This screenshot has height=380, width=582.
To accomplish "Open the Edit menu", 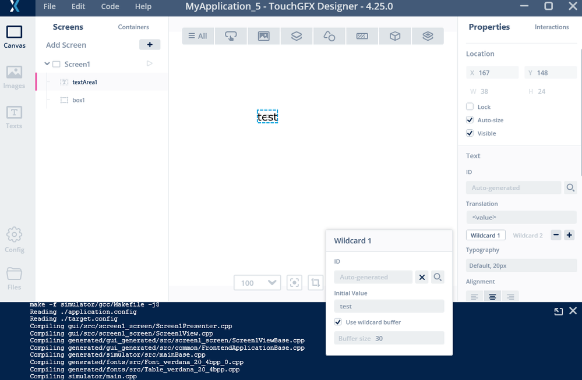I will coord(78,6).
